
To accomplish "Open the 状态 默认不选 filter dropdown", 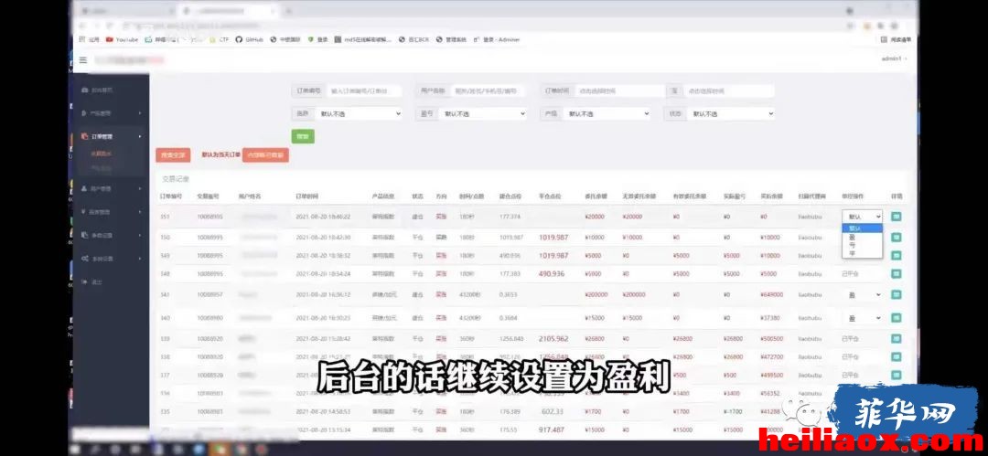I will point(730,114).
